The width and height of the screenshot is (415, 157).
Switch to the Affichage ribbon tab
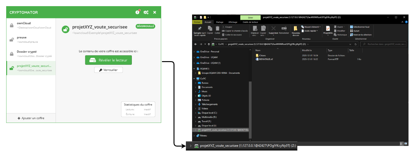tap(233, 22)
